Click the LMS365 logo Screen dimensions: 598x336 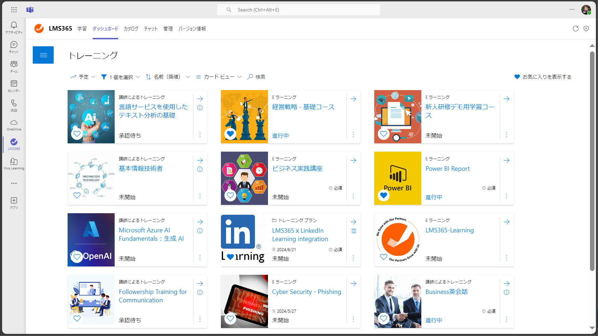[39, 29]
